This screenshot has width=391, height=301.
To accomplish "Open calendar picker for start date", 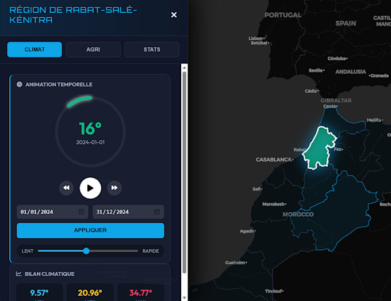I will pos(81,212).
